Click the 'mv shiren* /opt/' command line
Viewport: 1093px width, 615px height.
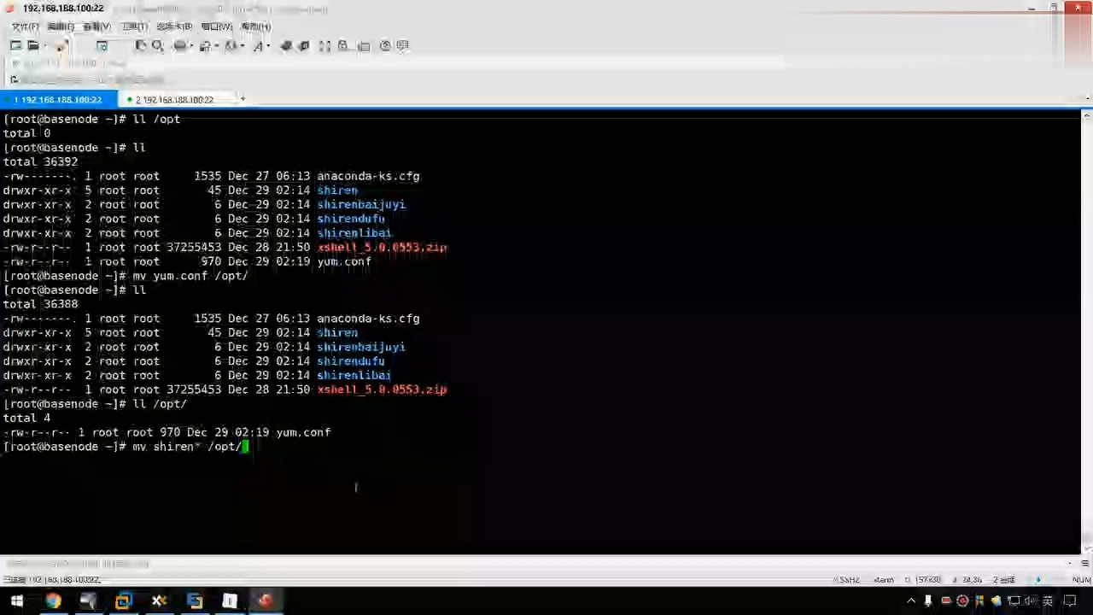point(124,447)
